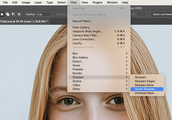Screen dimensions: 172x120
Task: Select Unsharp Mask filter
Action: coord(145,93)
